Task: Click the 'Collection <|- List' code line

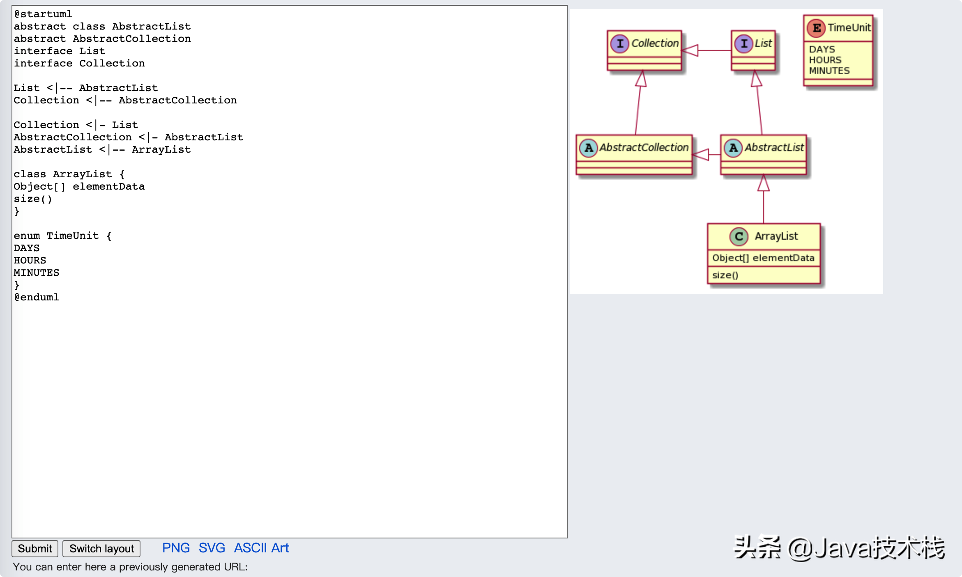Action: (x=76, y=125)
